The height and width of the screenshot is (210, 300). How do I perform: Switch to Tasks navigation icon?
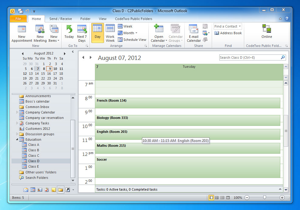pos(47,189)
